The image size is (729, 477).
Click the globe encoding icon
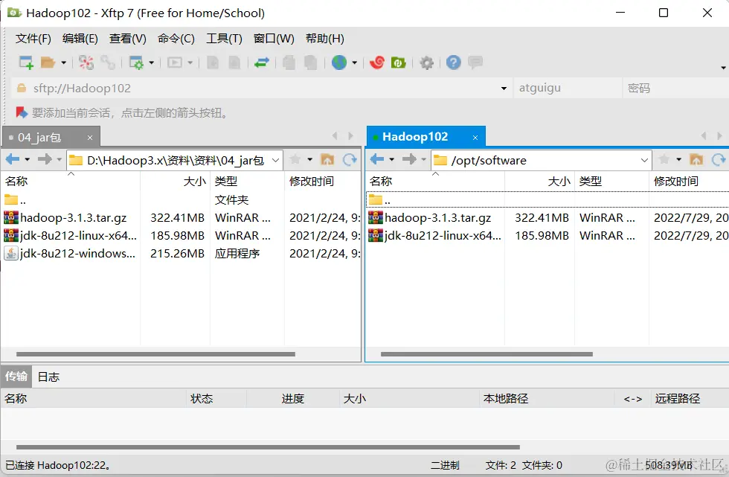pos(339,63)
